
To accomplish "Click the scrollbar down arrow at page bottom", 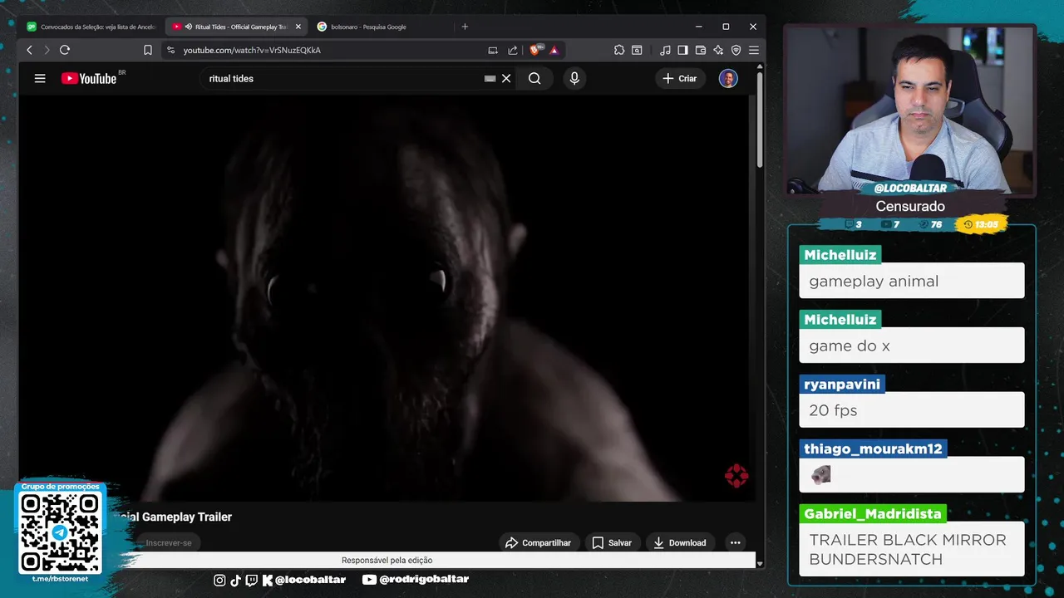I will point(760,563).
